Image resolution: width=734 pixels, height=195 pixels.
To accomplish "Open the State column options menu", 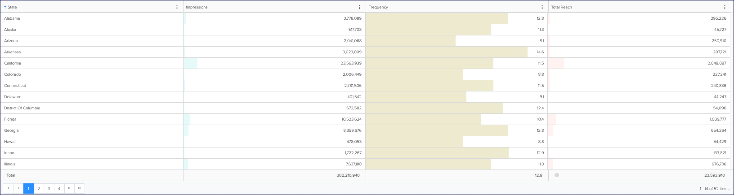I will click(177, 7).
